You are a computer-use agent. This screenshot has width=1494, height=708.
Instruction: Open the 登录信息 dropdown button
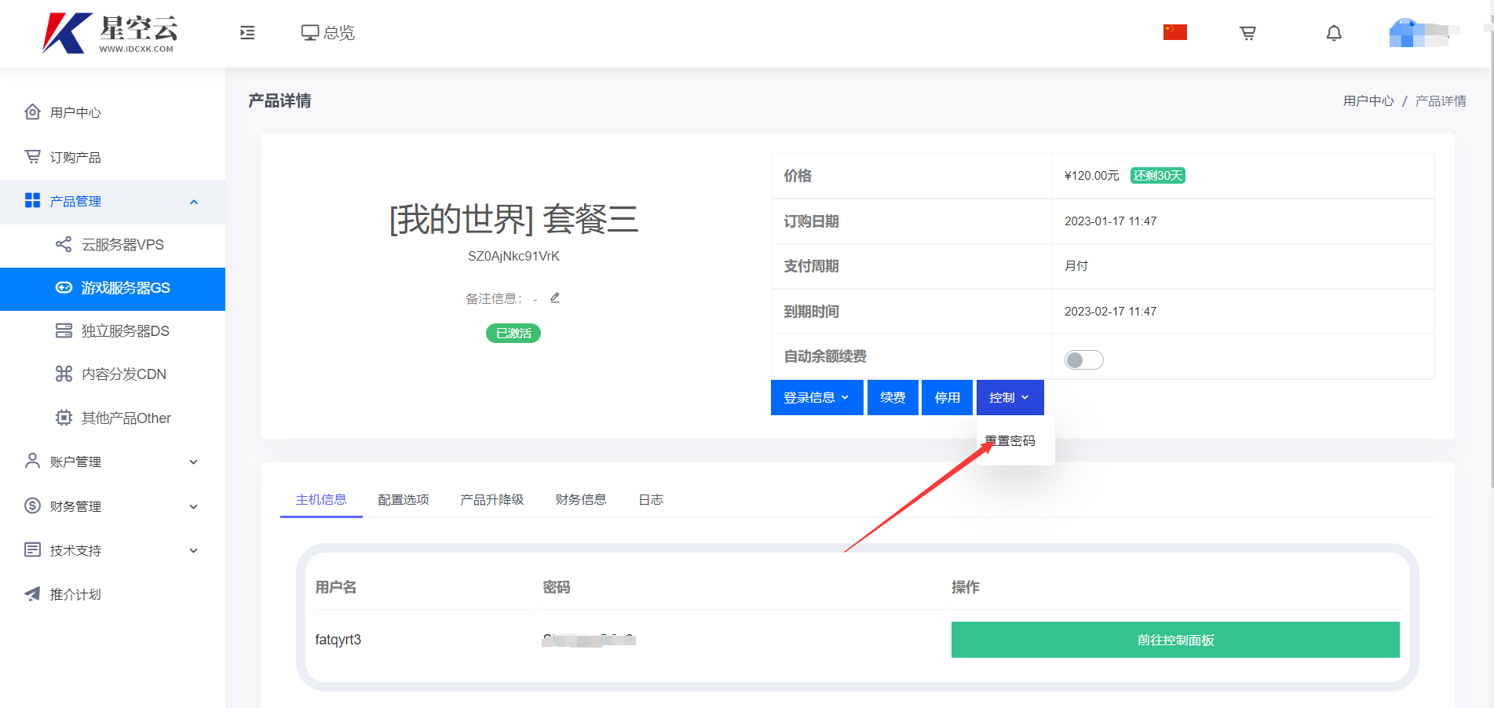pyautogui.click(x=816, y=397)
